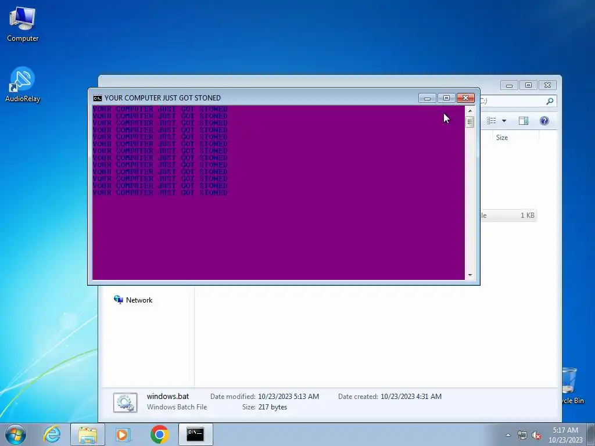Click the console vertical scrollbar thumb

coord(469,122)
